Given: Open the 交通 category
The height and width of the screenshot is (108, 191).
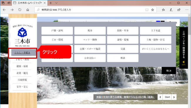Looking at the screenshot, I should pyautogui.click(x=123, y=49).
